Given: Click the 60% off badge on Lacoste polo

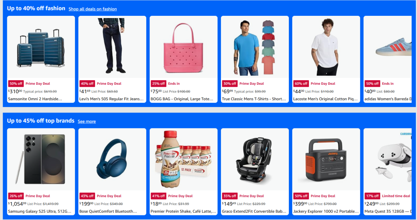Looking at the screenshot, I should click(x=301, y=84).
